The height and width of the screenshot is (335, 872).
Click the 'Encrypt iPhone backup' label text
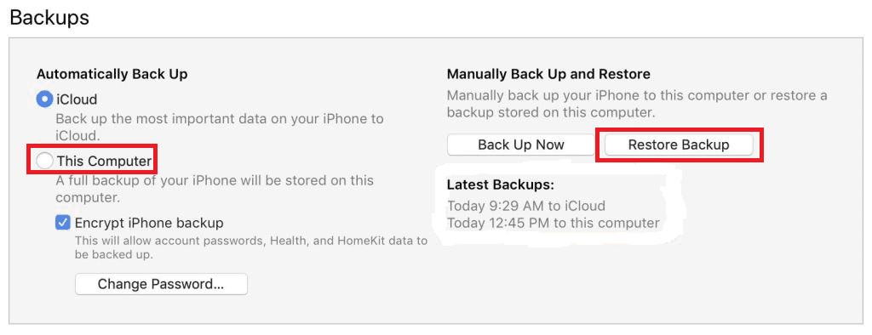(x=149, y=224)
